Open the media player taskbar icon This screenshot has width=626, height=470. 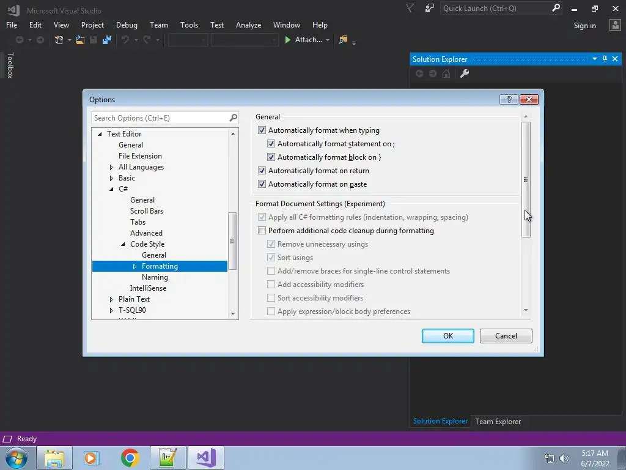tap(91, 458)
